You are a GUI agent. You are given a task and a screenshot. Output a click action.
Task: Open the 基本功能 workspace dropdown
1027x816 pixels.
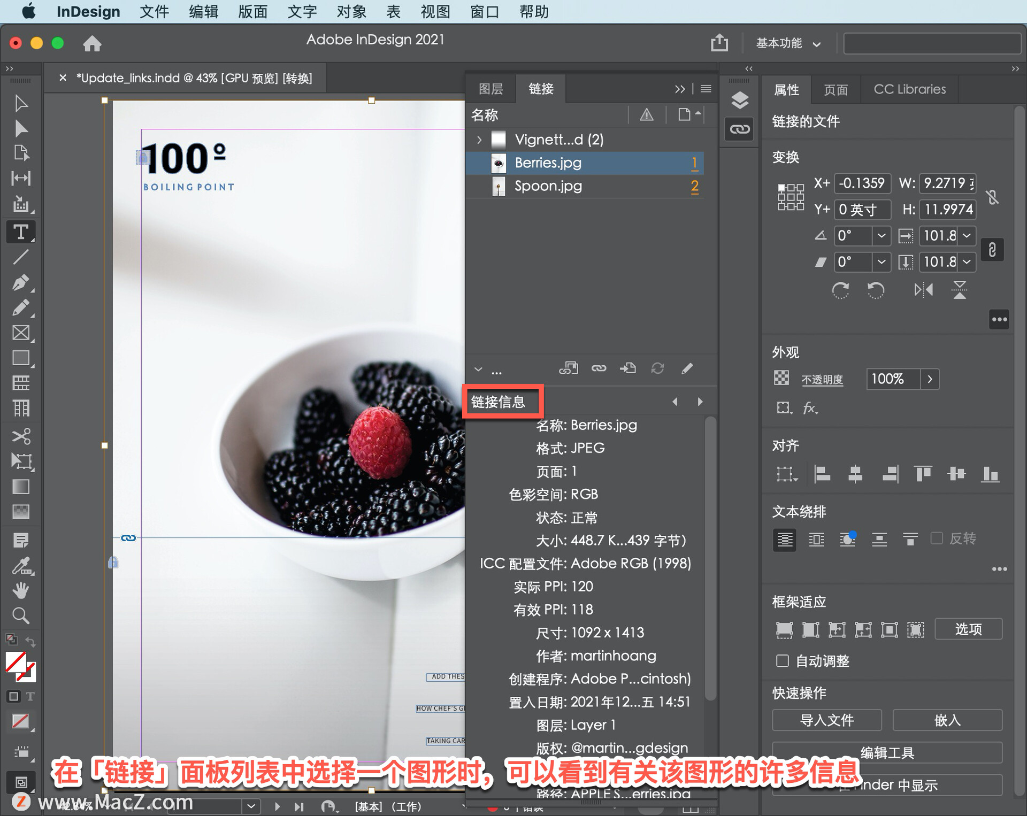pyautogui.click(x=788, y=43)
